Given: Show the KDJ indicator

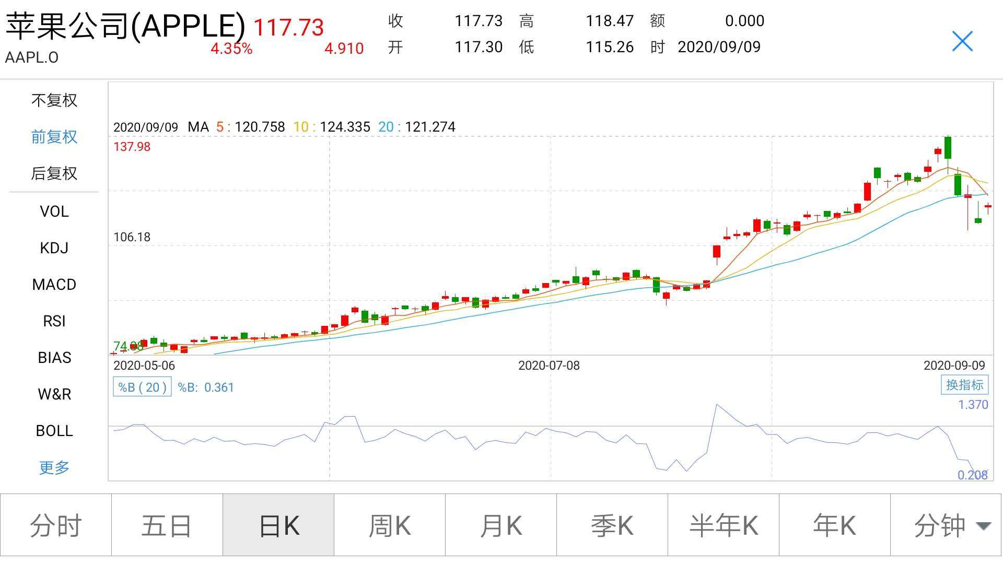Looking at the screenshot, I should 54,248.
